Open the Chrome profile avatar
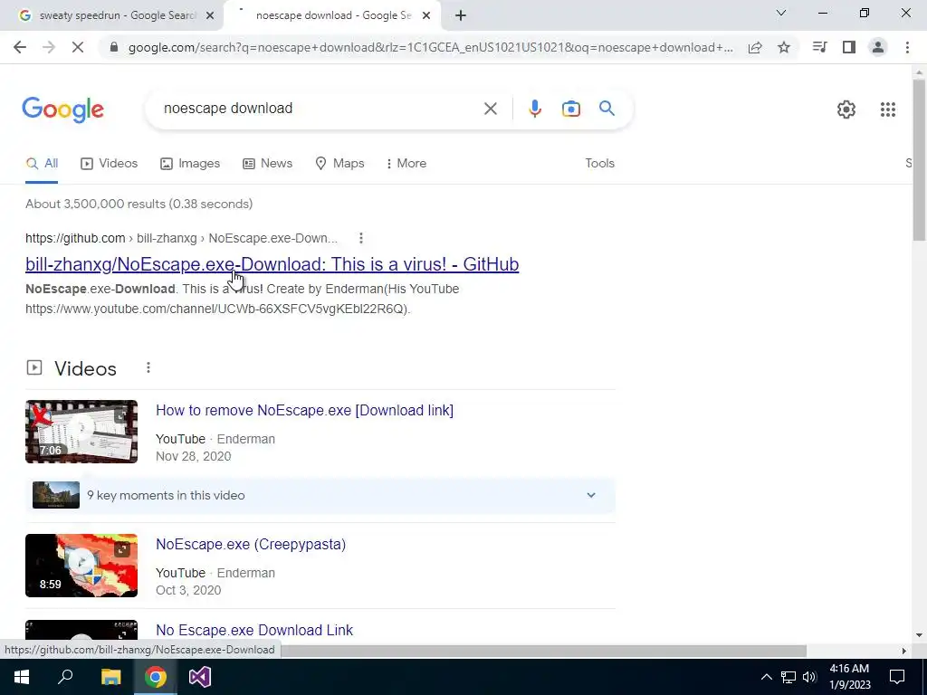 [878, 47]
